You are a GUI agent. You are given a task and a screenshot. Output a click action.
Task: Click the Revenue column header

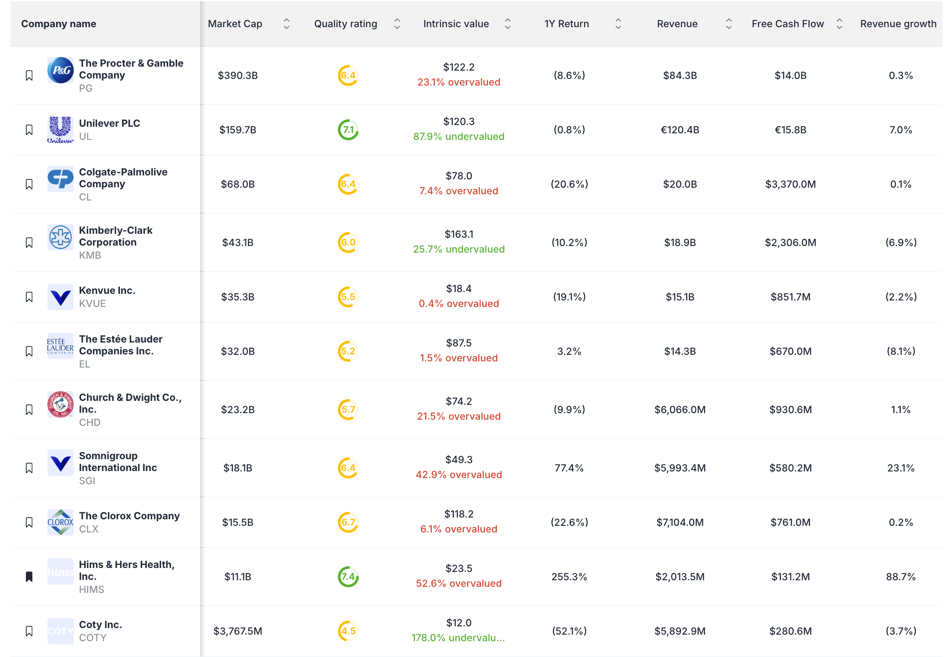point(677,24)
